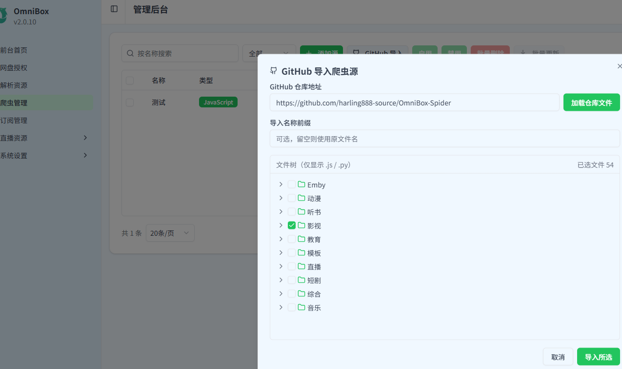622x369 pixels.
Task: Click the JavaScript type tag
Action: [x=218, y=102]
